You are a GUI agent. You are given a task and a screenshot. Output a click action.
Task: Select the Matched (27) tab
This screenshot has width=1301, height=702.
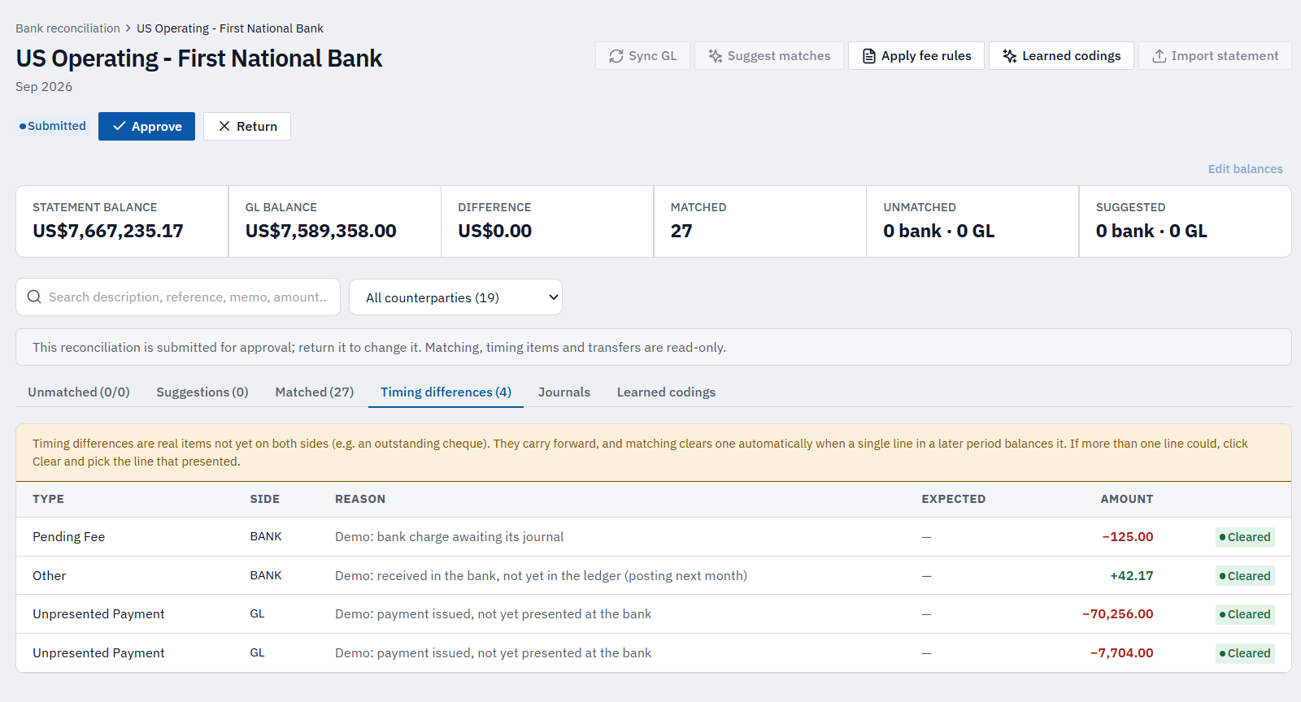tap(315, 392)
